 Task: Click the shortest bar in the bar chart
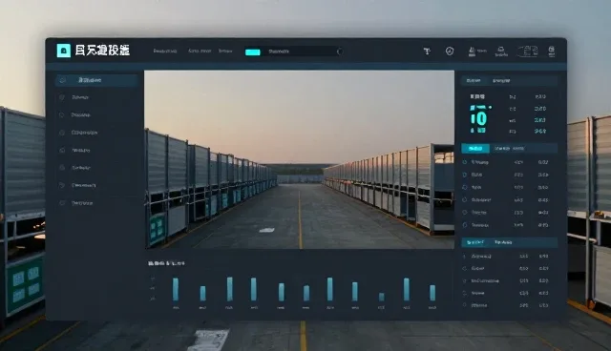(382, 297)
